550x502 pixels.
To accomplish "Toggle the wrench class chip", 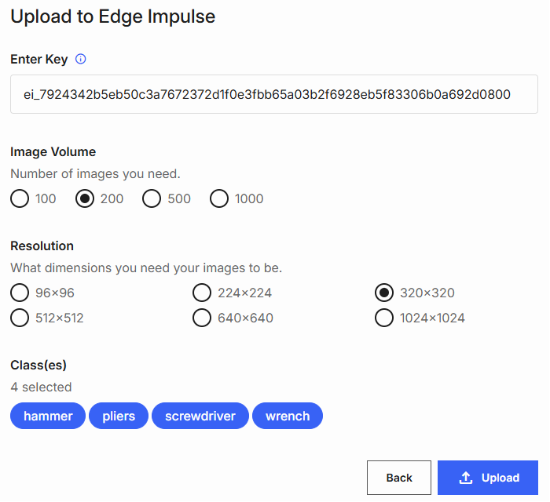I will [x=288, y=416].
